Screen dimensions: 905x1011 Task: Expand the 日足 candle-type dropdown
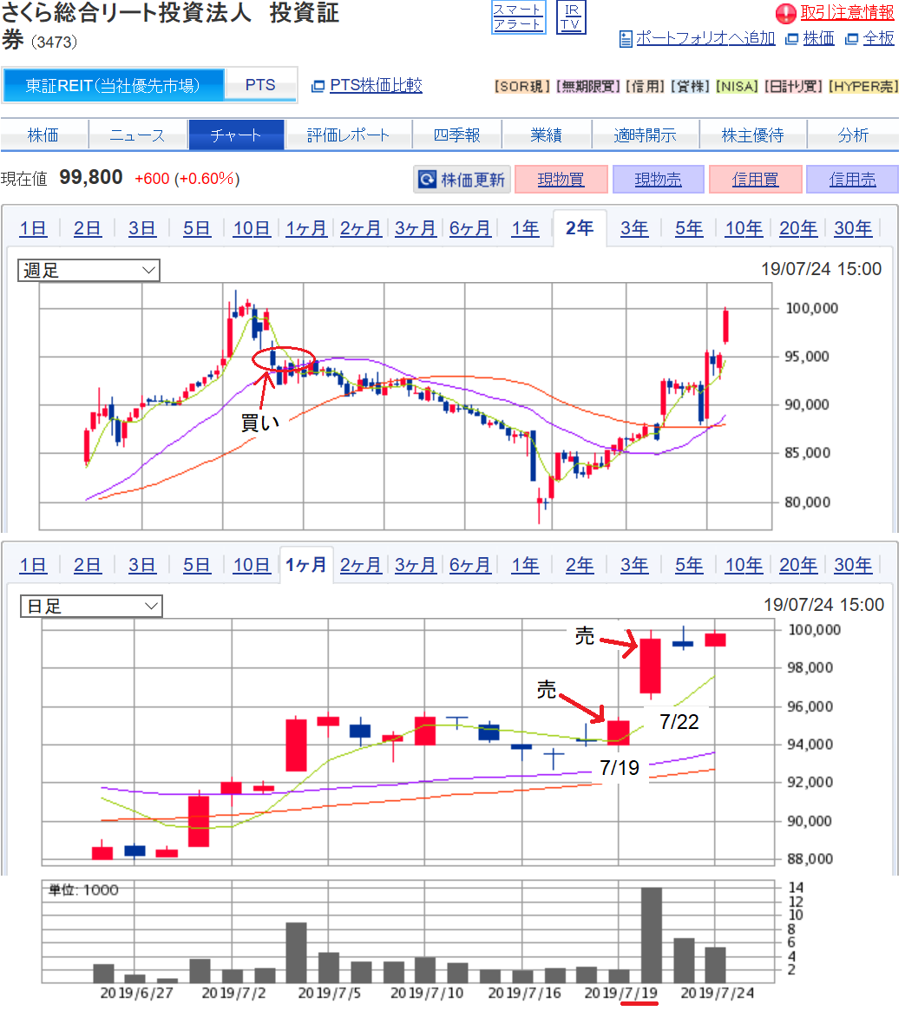pos(91,606)
